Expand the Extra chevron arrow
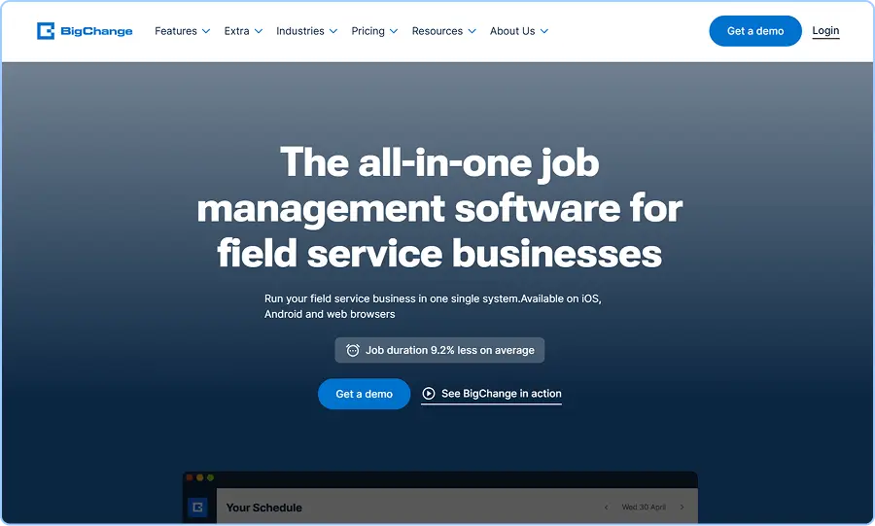The image size is (875, 526). tap(259, 31)
